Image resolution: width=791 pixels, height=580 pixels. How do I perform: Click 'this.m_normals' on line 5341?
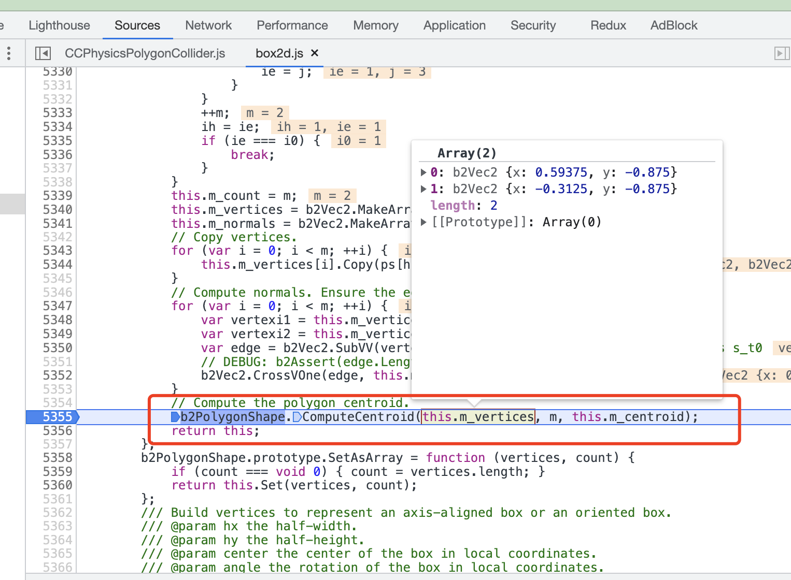(x=223, y=224)
